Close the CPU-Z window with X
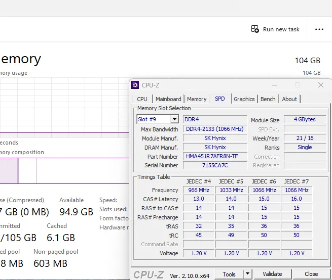Screen dimensions: 332x280 [320, 85]
